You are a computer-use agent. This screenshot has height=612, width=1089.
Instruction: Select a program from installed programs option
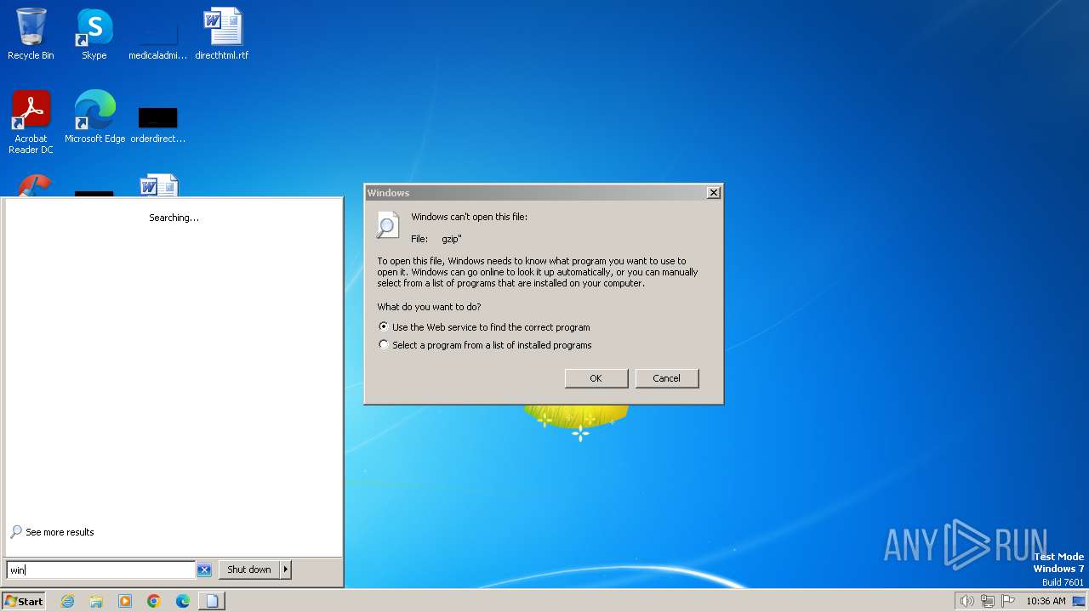coord(485,345)
